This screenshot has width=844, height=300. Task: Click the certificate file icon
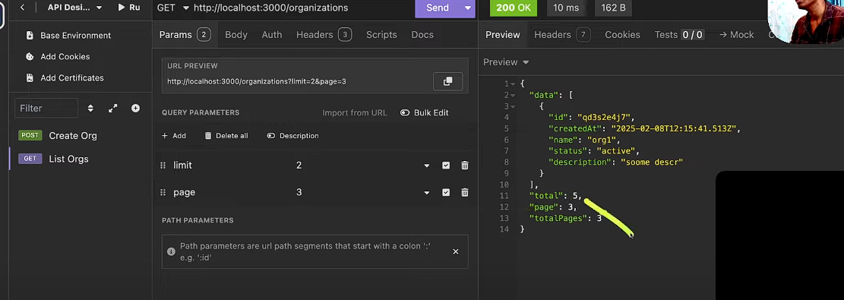pyautogui.click(x=30, y=78)
